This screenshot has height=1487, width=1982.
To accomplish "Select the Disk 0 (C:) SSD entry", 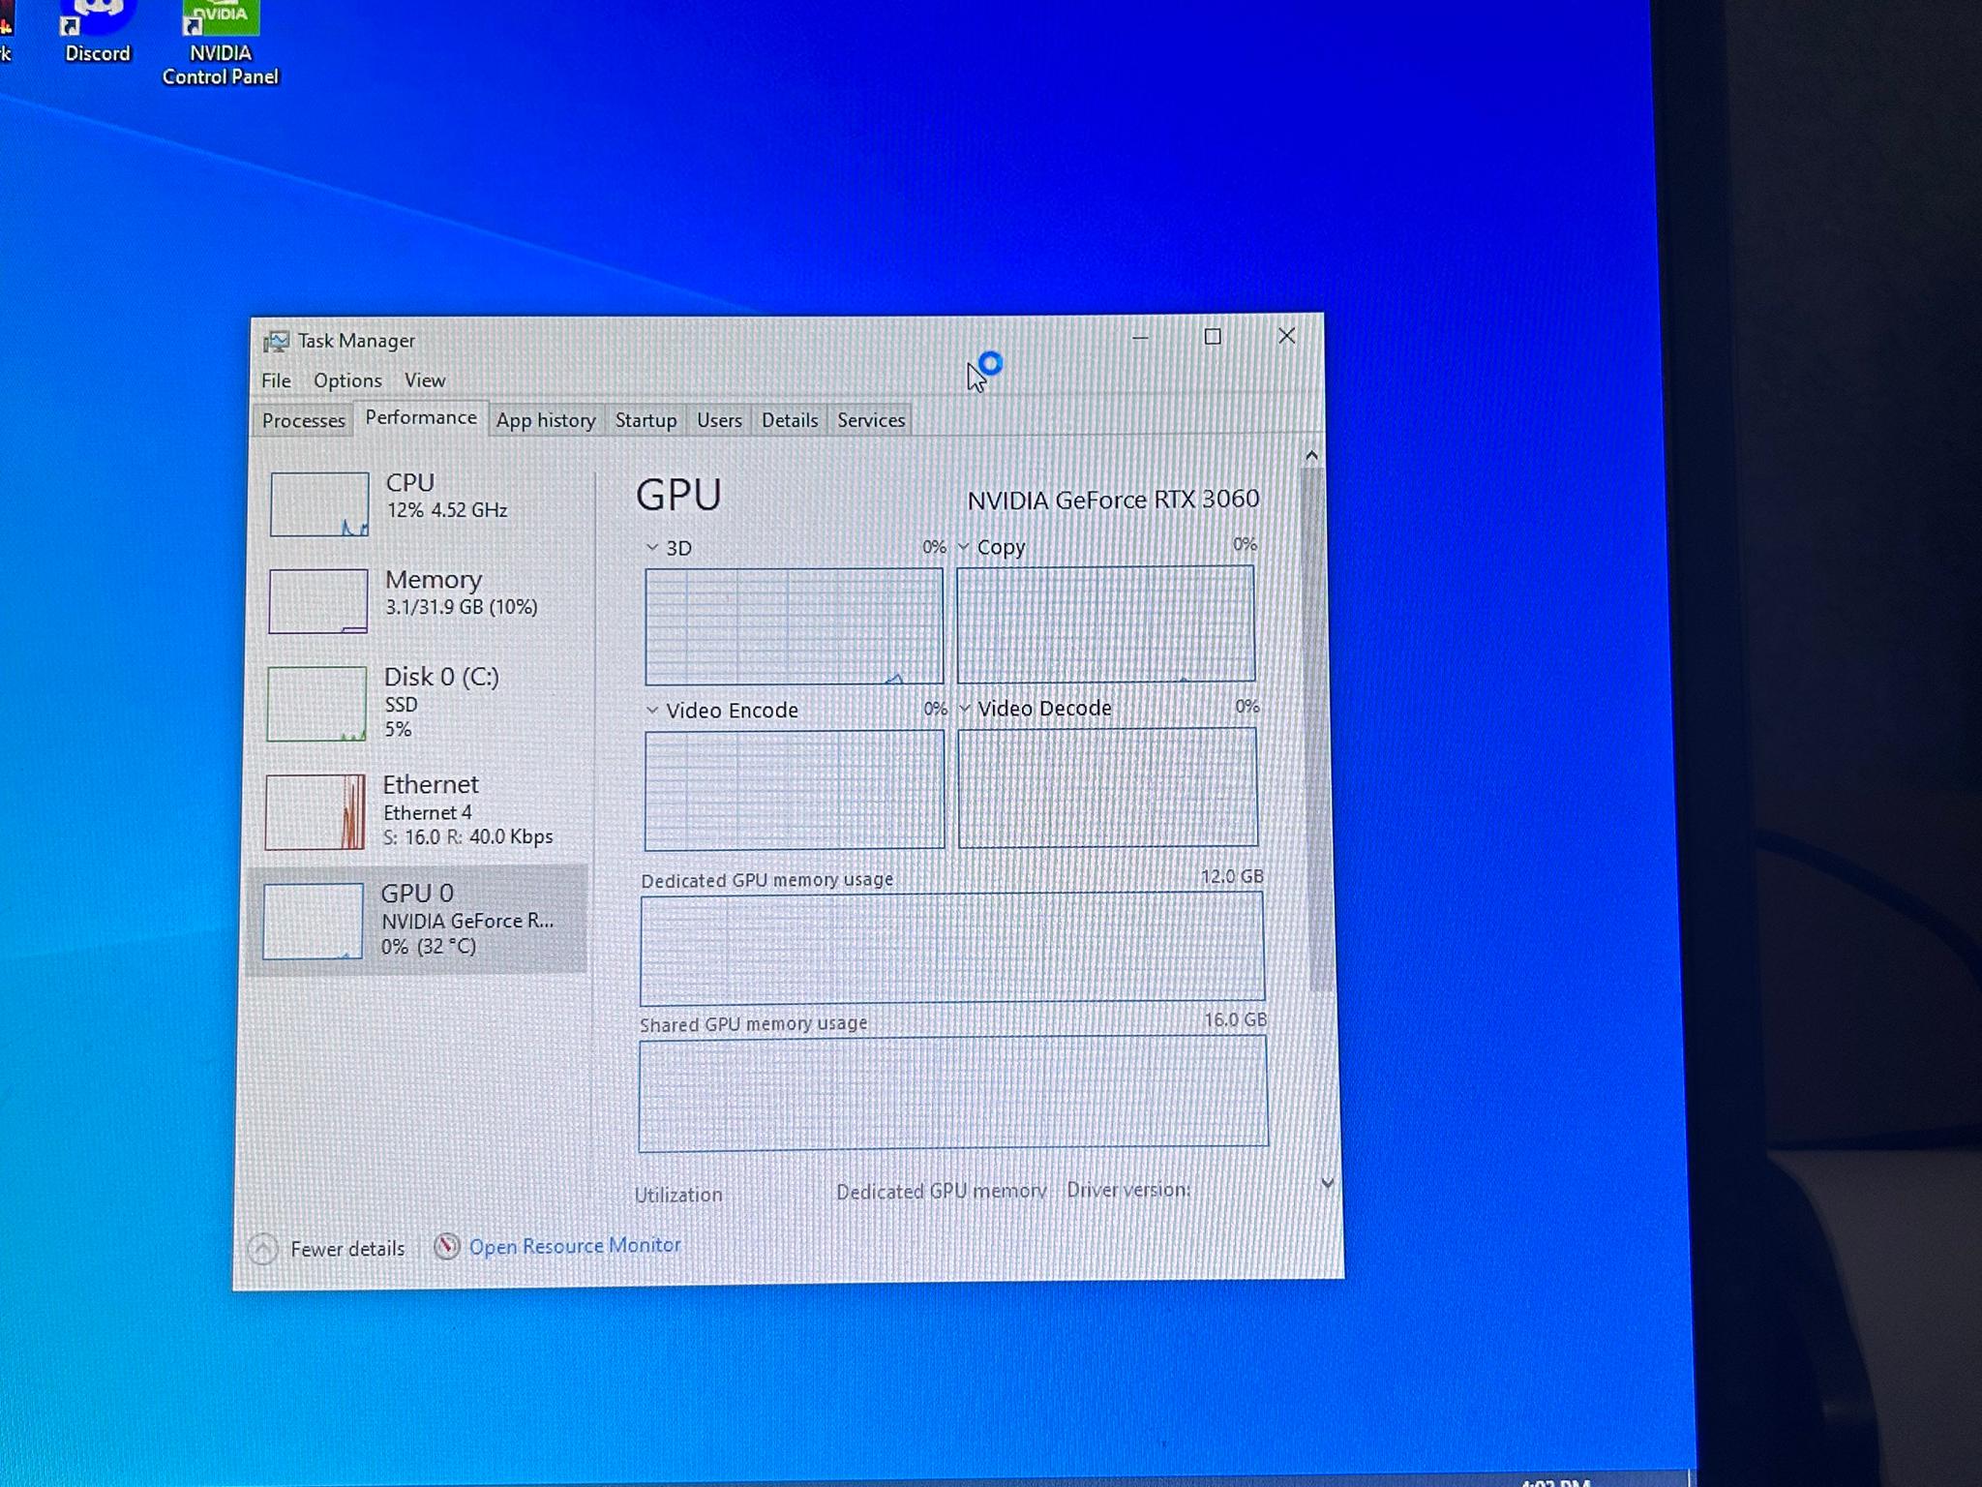I will point(419,703).
